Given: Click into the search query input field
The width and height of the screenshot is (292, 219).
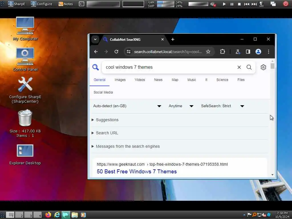Looking at the screenshot, I should point(169,67).
